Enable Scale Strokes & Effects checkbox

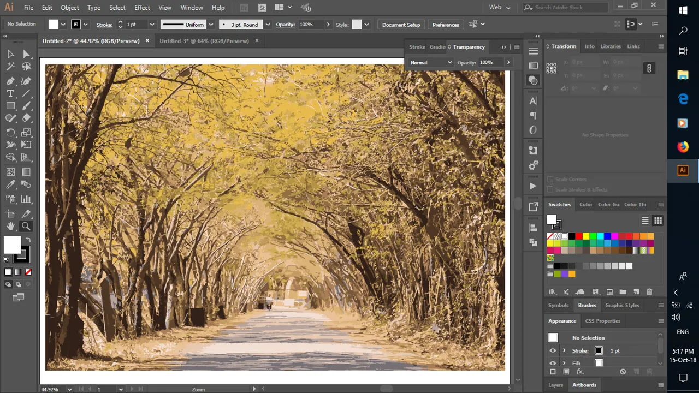pyautogui.click(x=550, y=189)
